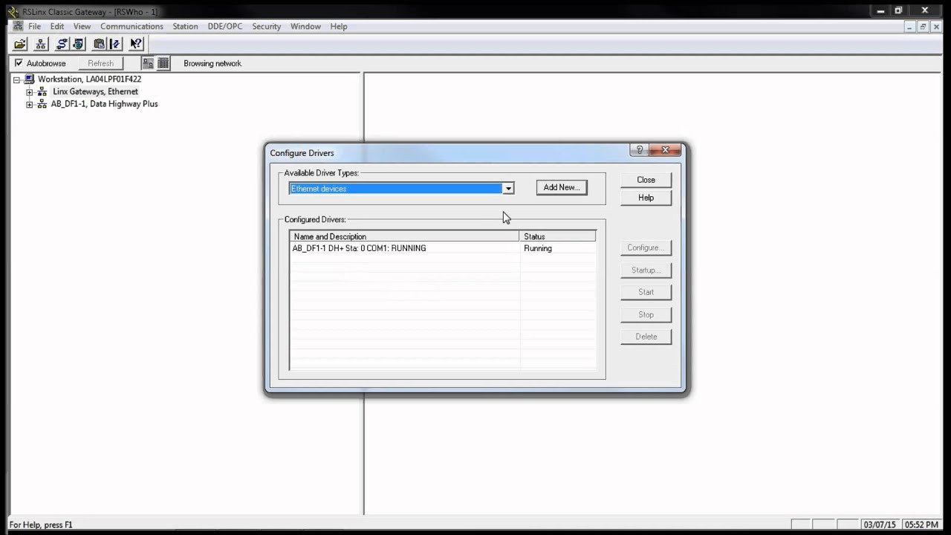Switch RSWho to details list view

point(163,63)
